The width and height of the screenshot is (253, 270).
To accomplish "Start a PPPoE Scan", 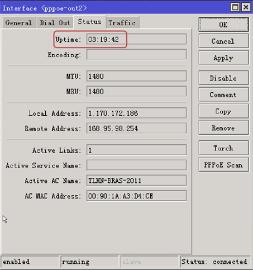I will tap(223, 165).
